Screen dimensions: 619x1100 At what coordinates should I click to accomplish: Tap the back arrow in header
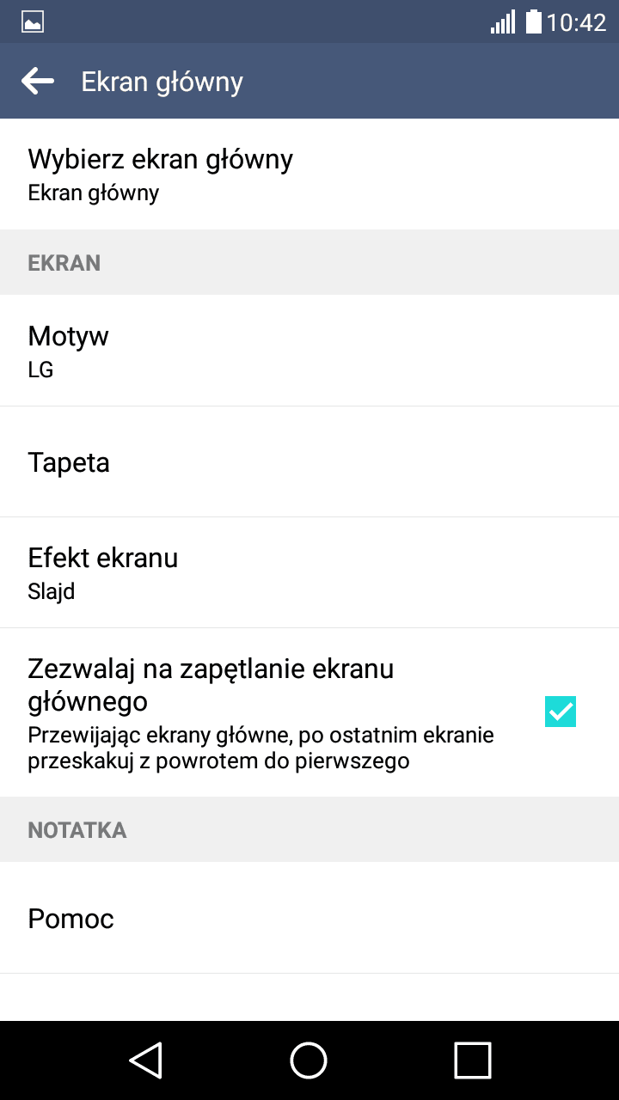[x=38, y=82]
